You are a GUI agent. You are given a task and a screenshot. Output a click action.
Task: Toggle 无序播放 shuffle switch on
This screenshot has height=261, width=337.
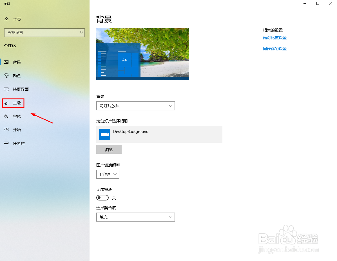point(102,197)
